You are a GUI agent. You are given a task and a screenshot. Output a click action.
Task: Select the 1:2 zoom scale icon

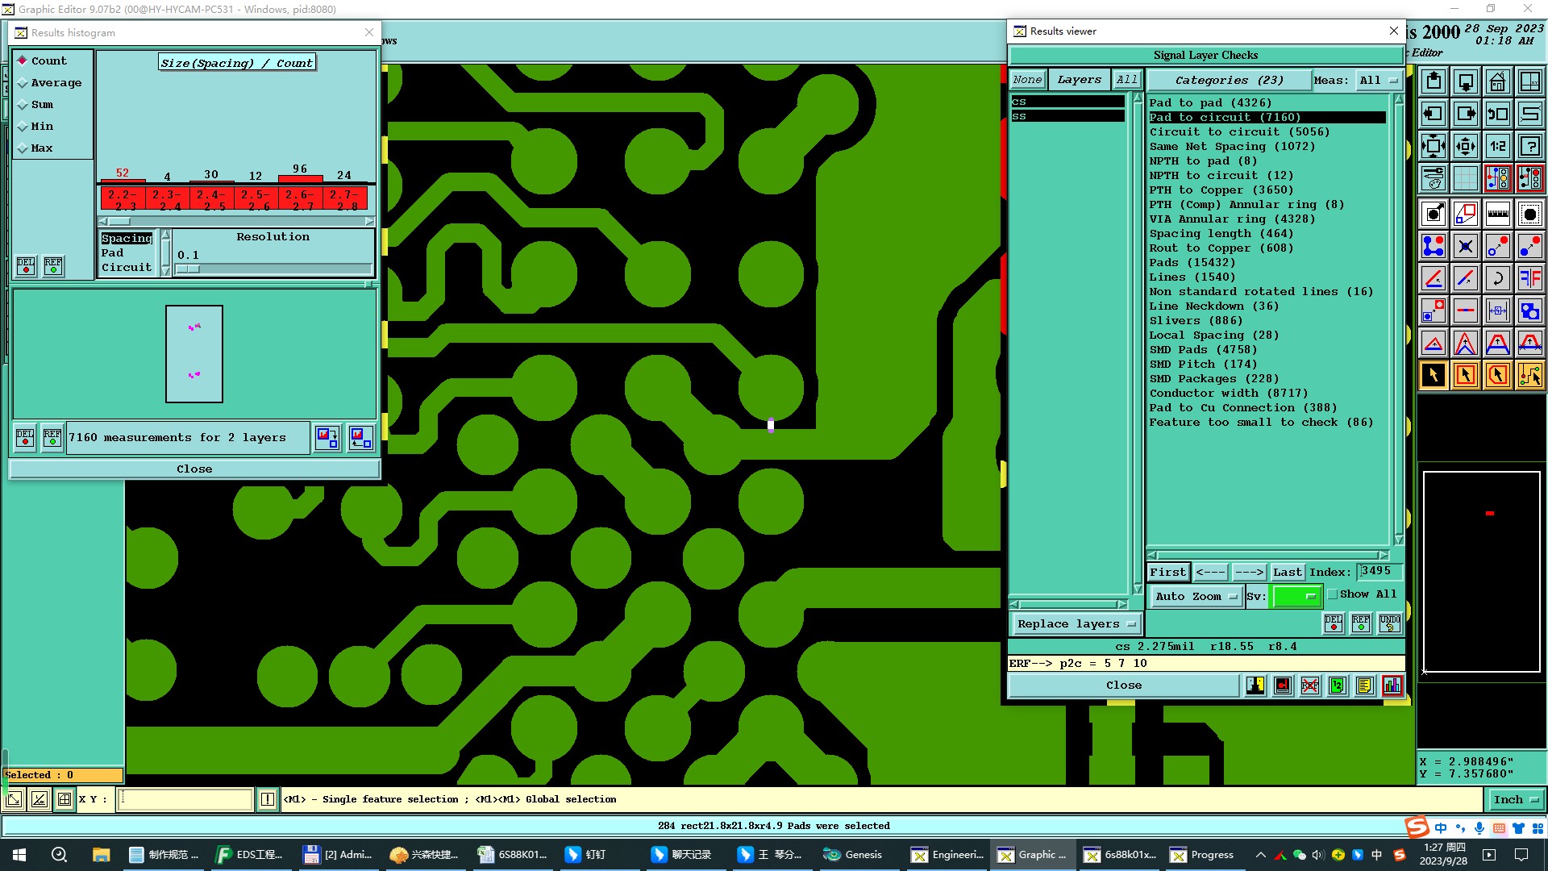click(x=1497, y=147)
